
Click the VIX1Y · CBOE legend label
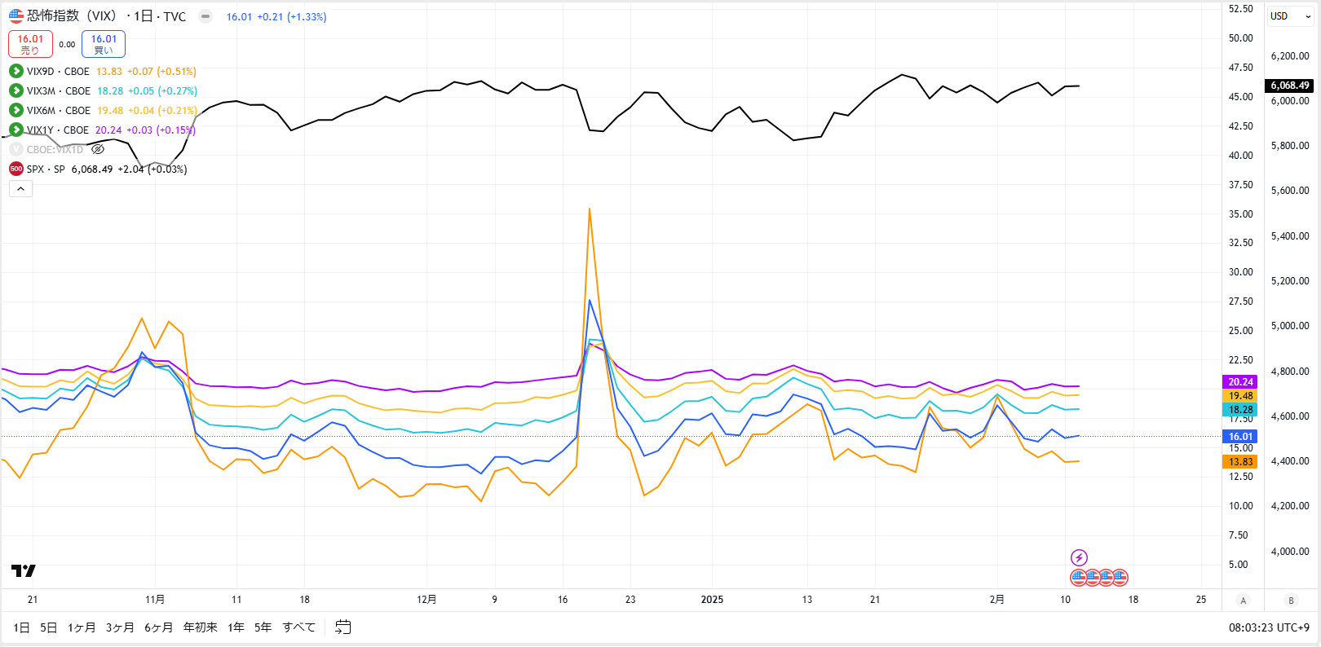[x=58, y=130]
